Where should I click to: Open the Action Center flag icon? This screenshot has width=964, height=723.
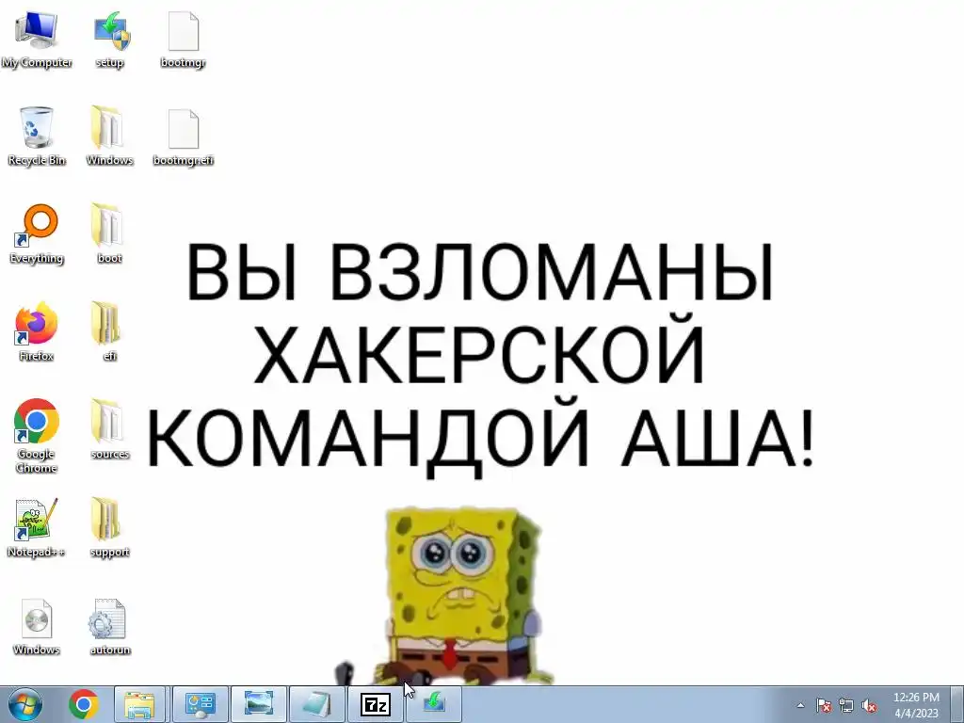(x=823, y=705)
